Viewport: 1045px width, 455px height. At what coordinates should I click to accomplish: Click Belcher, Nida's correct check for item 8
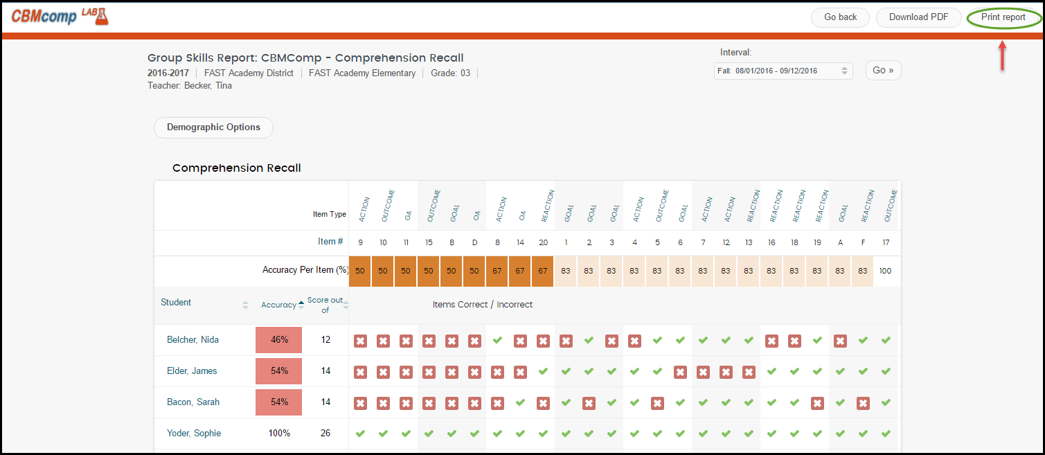tap(497, 340)
